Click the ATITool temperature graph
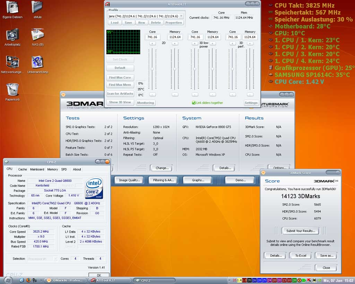This screenshot has height=284, width=355. click(x=123, y=42)
